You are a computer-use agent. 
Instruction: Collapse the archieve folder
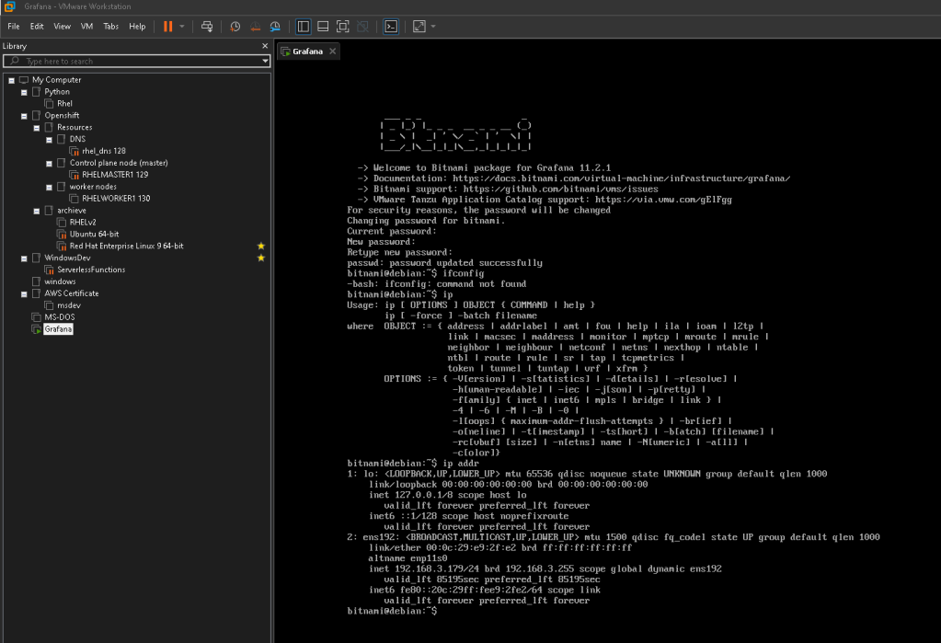click(x=37, y=211)
